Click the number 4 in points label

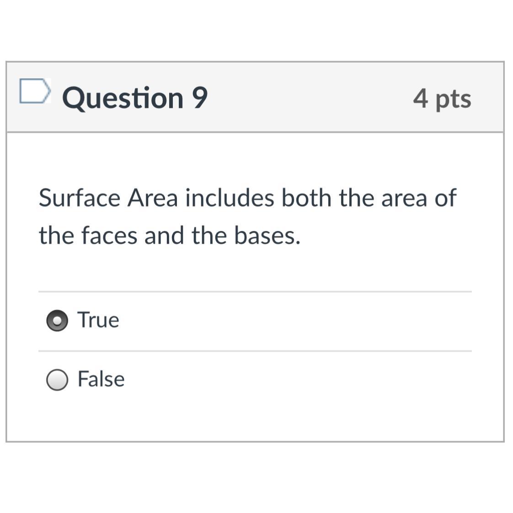click(420, 98)
